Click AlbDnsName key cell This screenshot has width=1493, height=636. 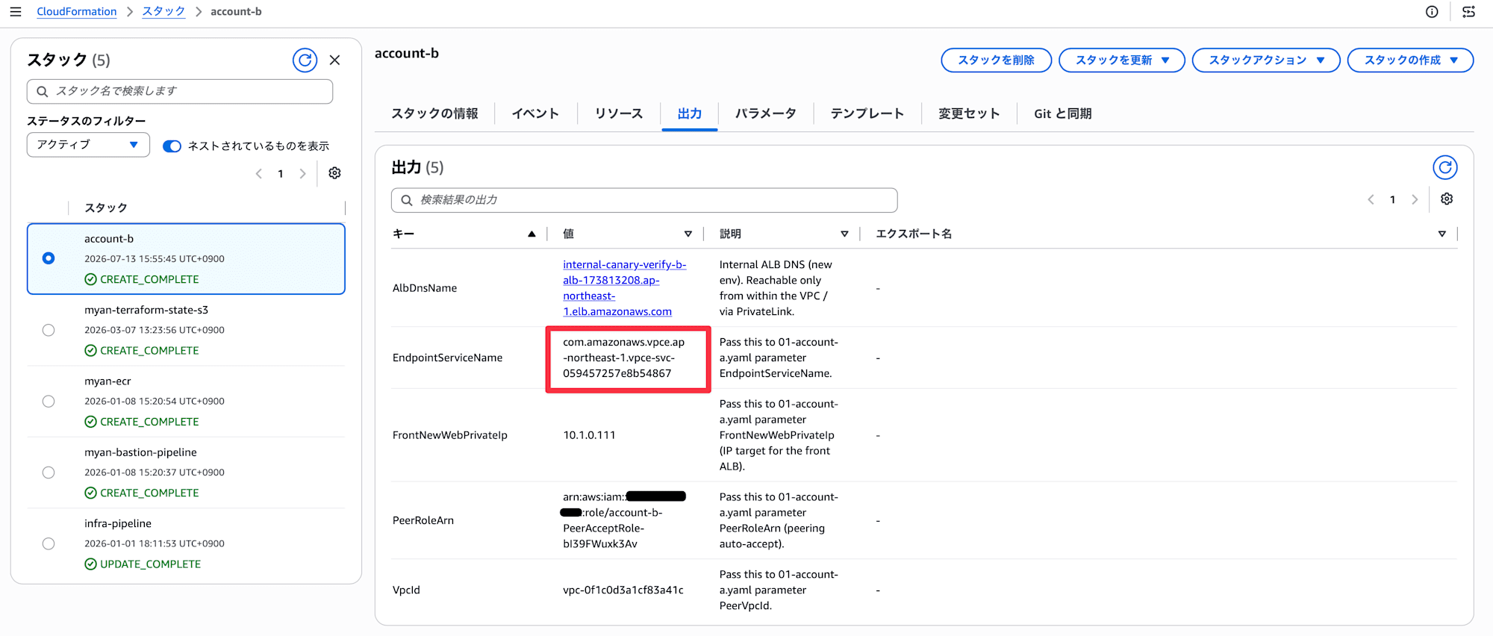425,288
